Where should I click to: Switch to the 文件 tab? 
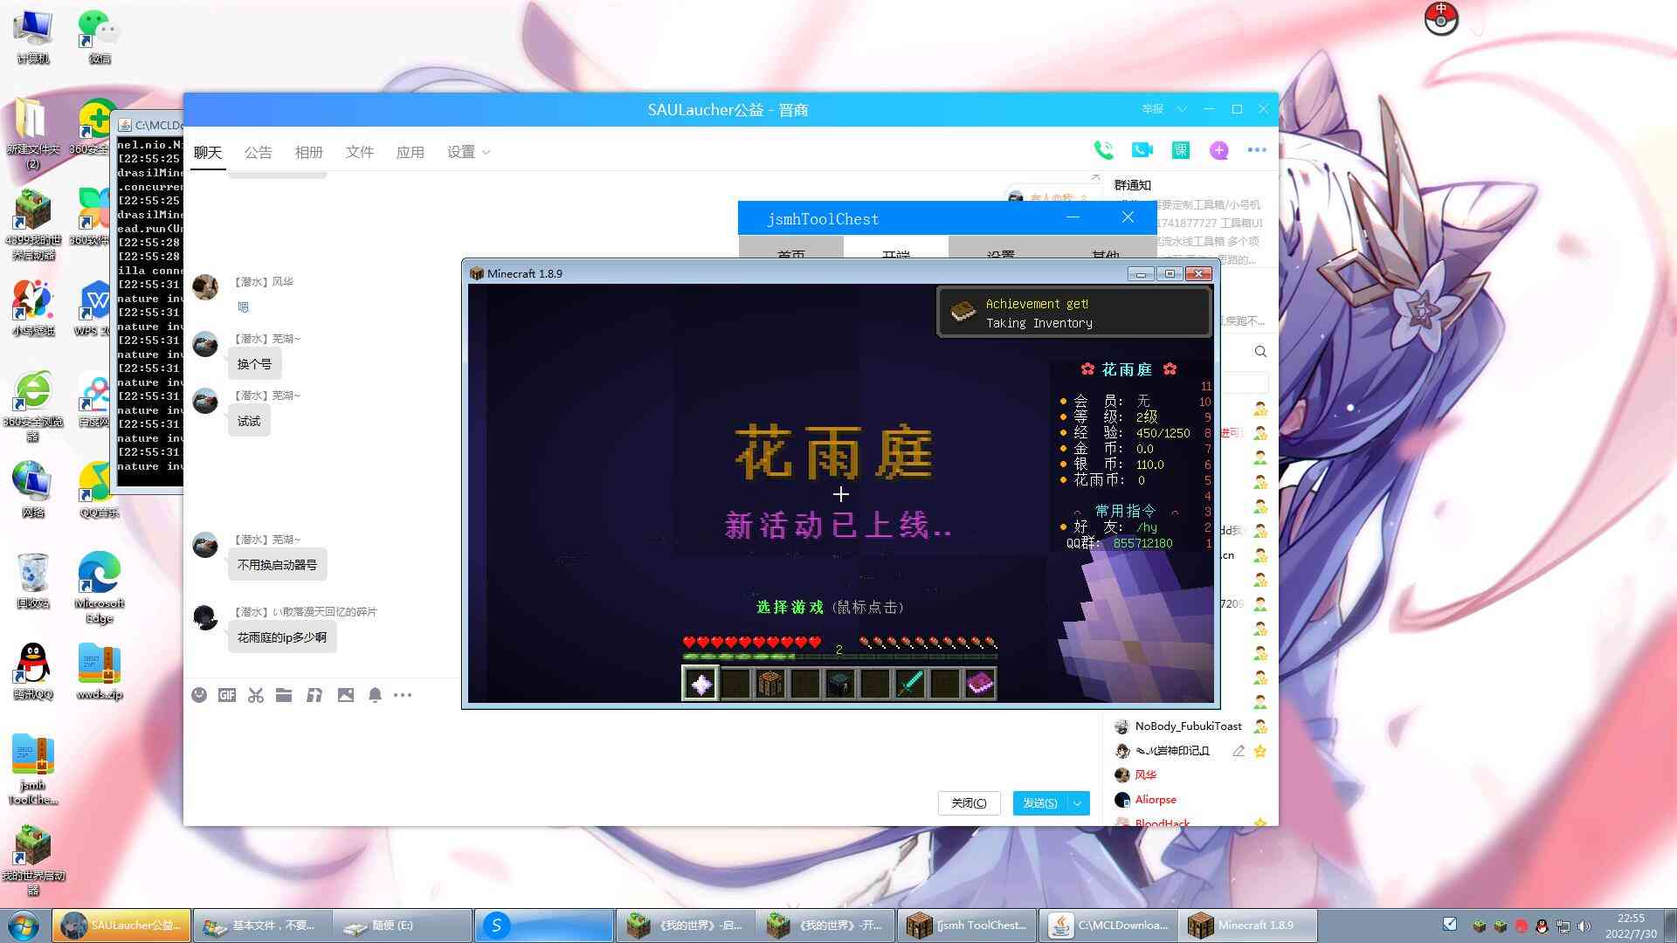pos(360,152)
